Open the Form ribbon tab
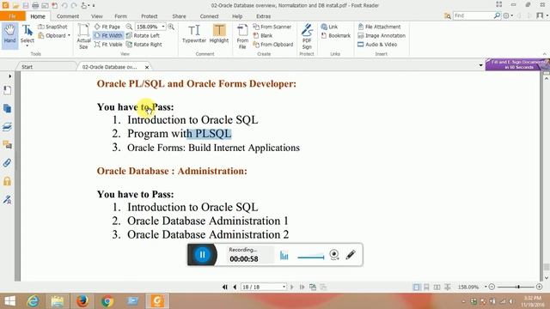Screen dimensions: 550x309 (x=120, y=16)
